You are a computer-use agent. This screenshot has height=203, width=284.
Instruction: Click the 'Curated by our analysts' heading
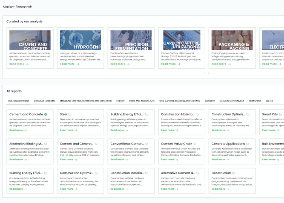(x=24, y=22)
